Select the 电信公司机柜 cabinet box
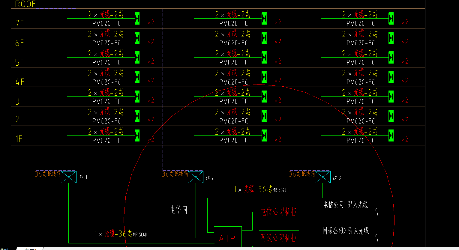The width and height of the screenshot is (459, 250). tap(279, 212)
